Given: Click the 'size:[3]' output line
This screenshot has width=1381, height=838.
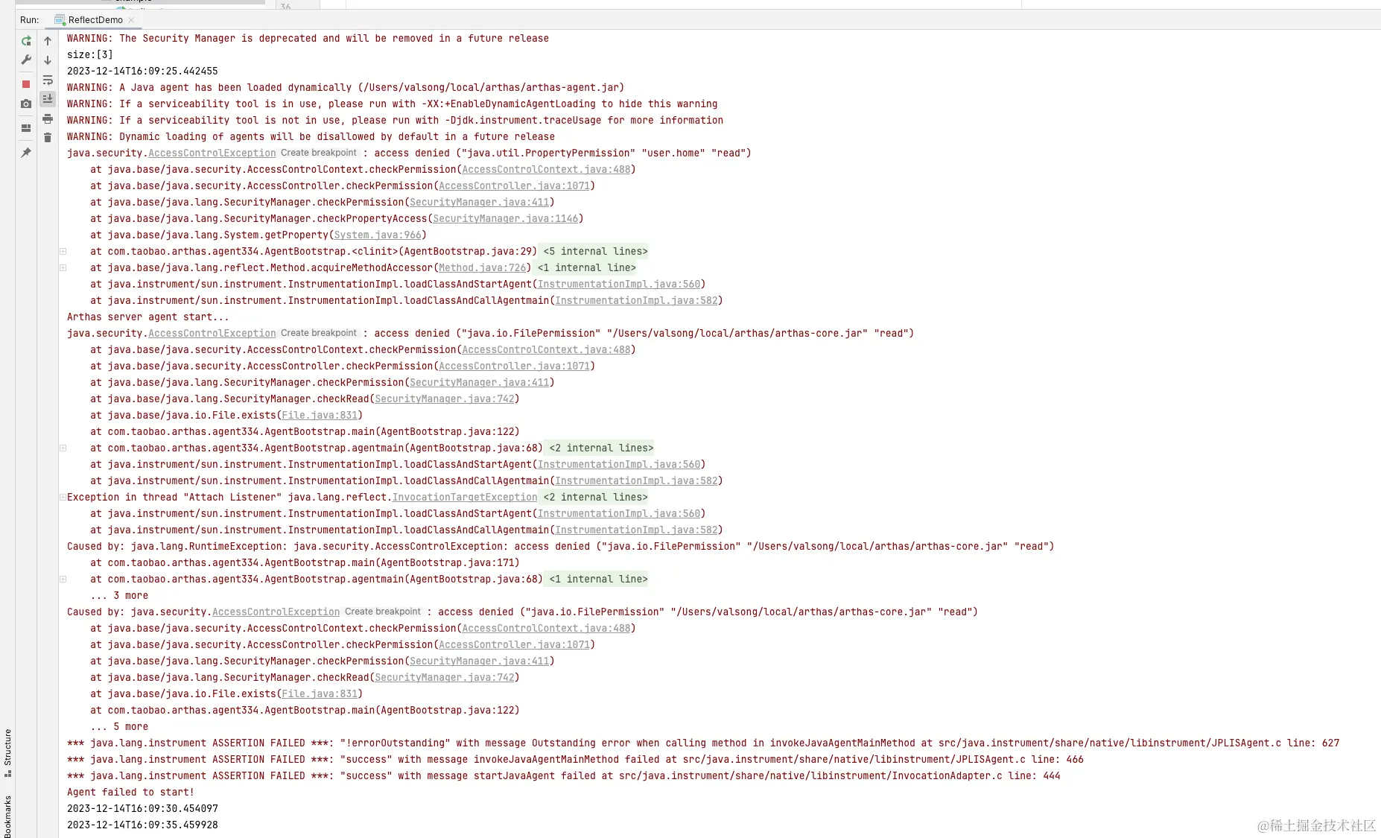Looking at the screenshot, I should [x=90, y=54].
